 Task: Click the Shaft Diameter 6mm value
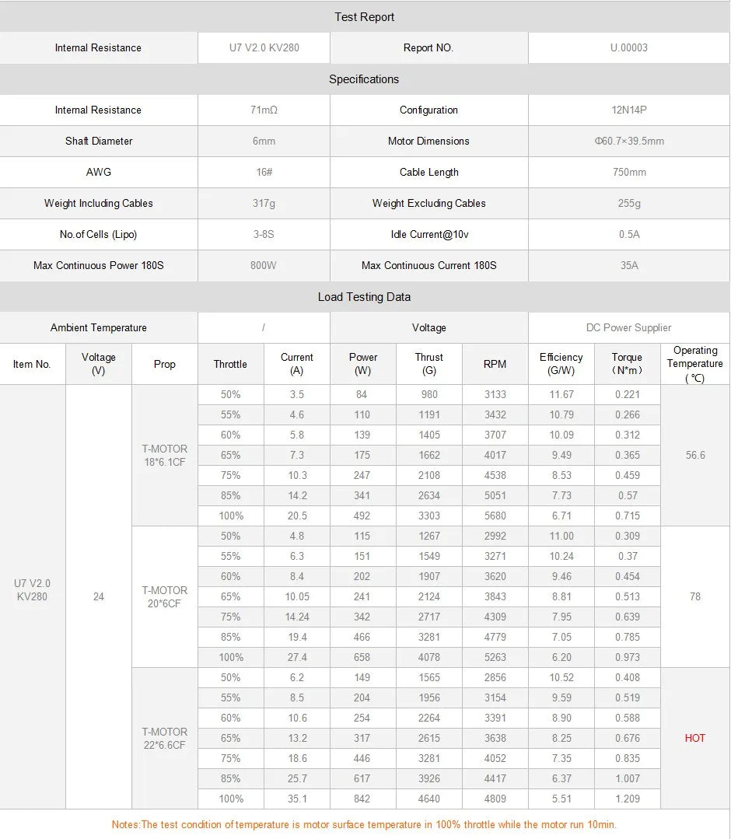pos(263,141)
